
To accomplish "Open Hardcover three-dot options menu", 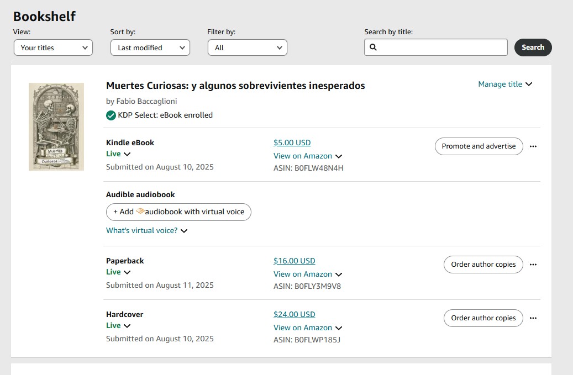I will (x=533, y=318).
